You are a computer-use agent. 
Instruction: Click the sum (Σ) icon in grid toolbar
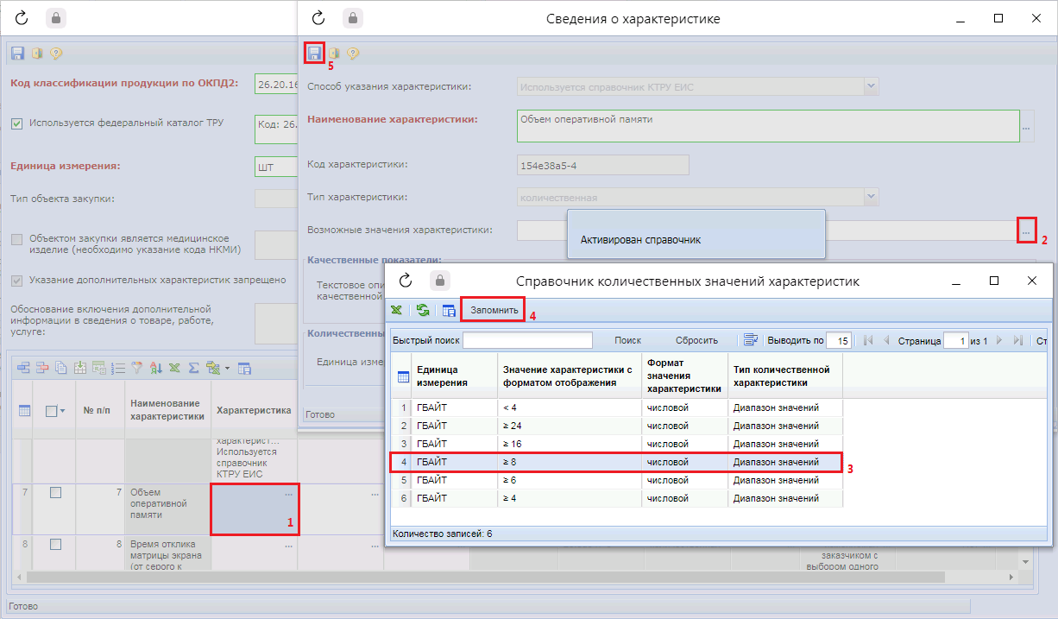[194, 368]
